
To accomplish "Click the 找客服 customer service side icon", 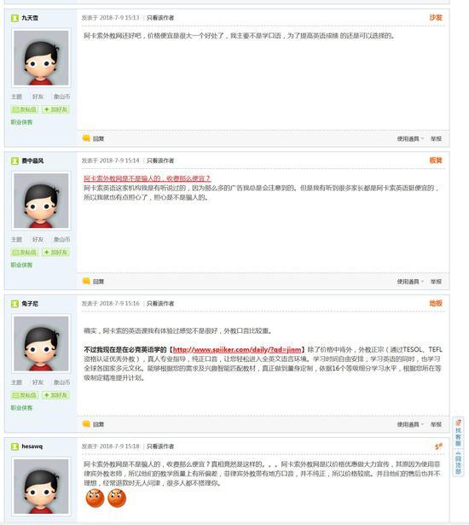I will coord(458,433).
